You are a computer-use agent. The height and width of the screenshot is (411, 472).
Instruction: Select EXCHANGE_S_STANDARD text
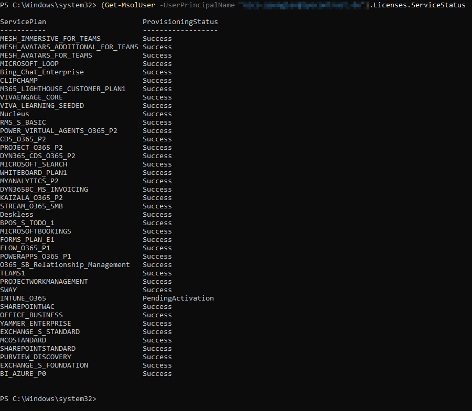40,332
